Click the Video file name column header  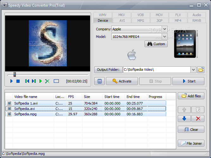[33, 97]
